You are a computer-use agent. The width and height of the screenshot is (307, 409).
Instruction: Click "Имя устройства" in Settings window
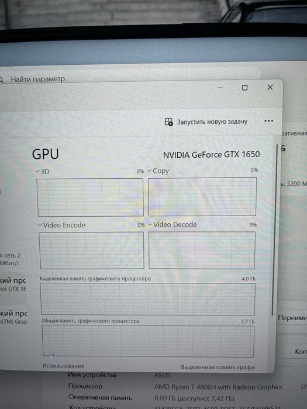[x=92, y=375]
